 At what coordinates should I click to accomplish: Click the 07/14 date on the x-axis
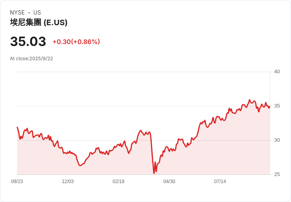220,182
